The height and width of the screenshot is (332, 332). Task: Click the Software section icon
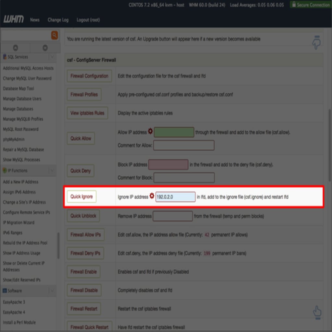[x=5, y=290]
